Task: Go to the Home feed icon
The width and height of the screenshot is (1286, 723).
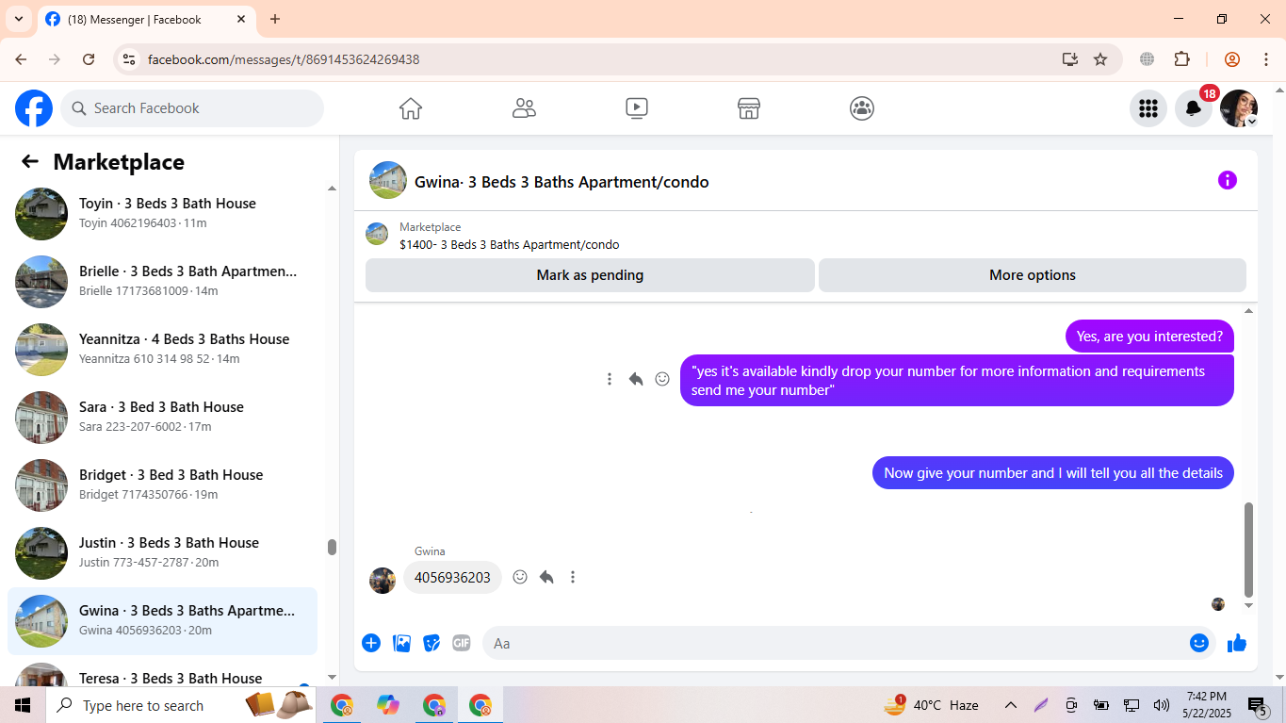Action: tap(411, 108)
